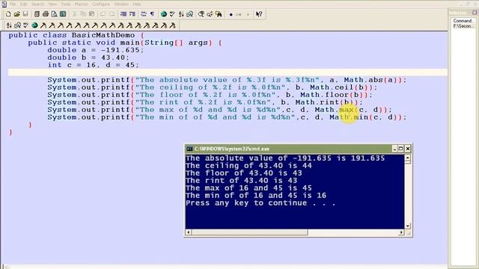This screenshot has width=479, height=269.
Task: Click the globe icon in top toolbar
Action: click(x=164, y=14)
